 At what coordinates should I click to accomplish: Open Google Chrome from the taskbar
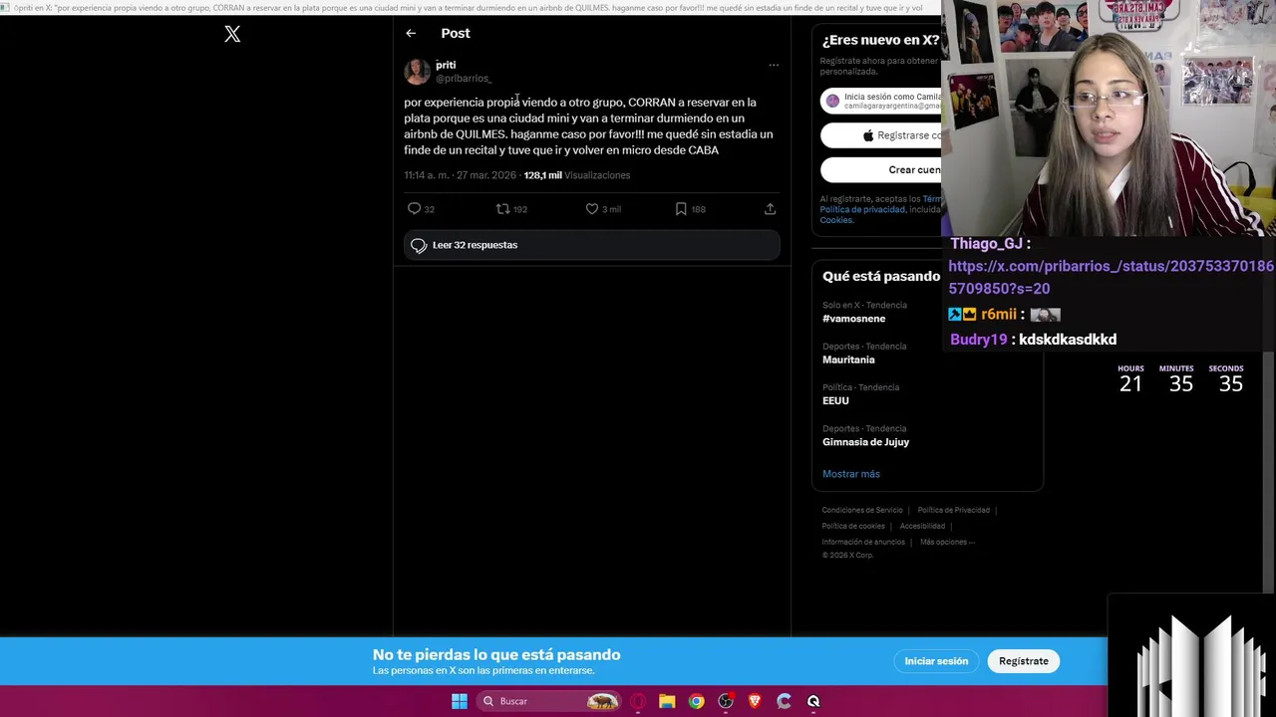tap(696, 701)
